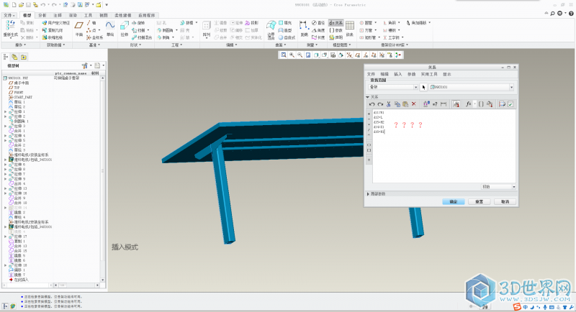Viewport: 576px width, 312px height.
Task: Click the plus operator button beside the editor
Action: 369,114
